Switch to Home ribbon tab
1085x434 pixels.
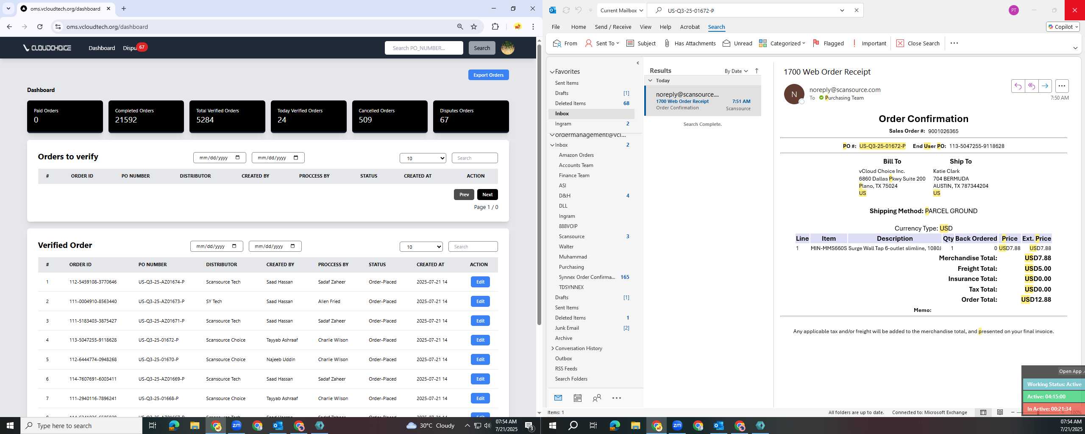pyautogui.click(x=578, y=27)
